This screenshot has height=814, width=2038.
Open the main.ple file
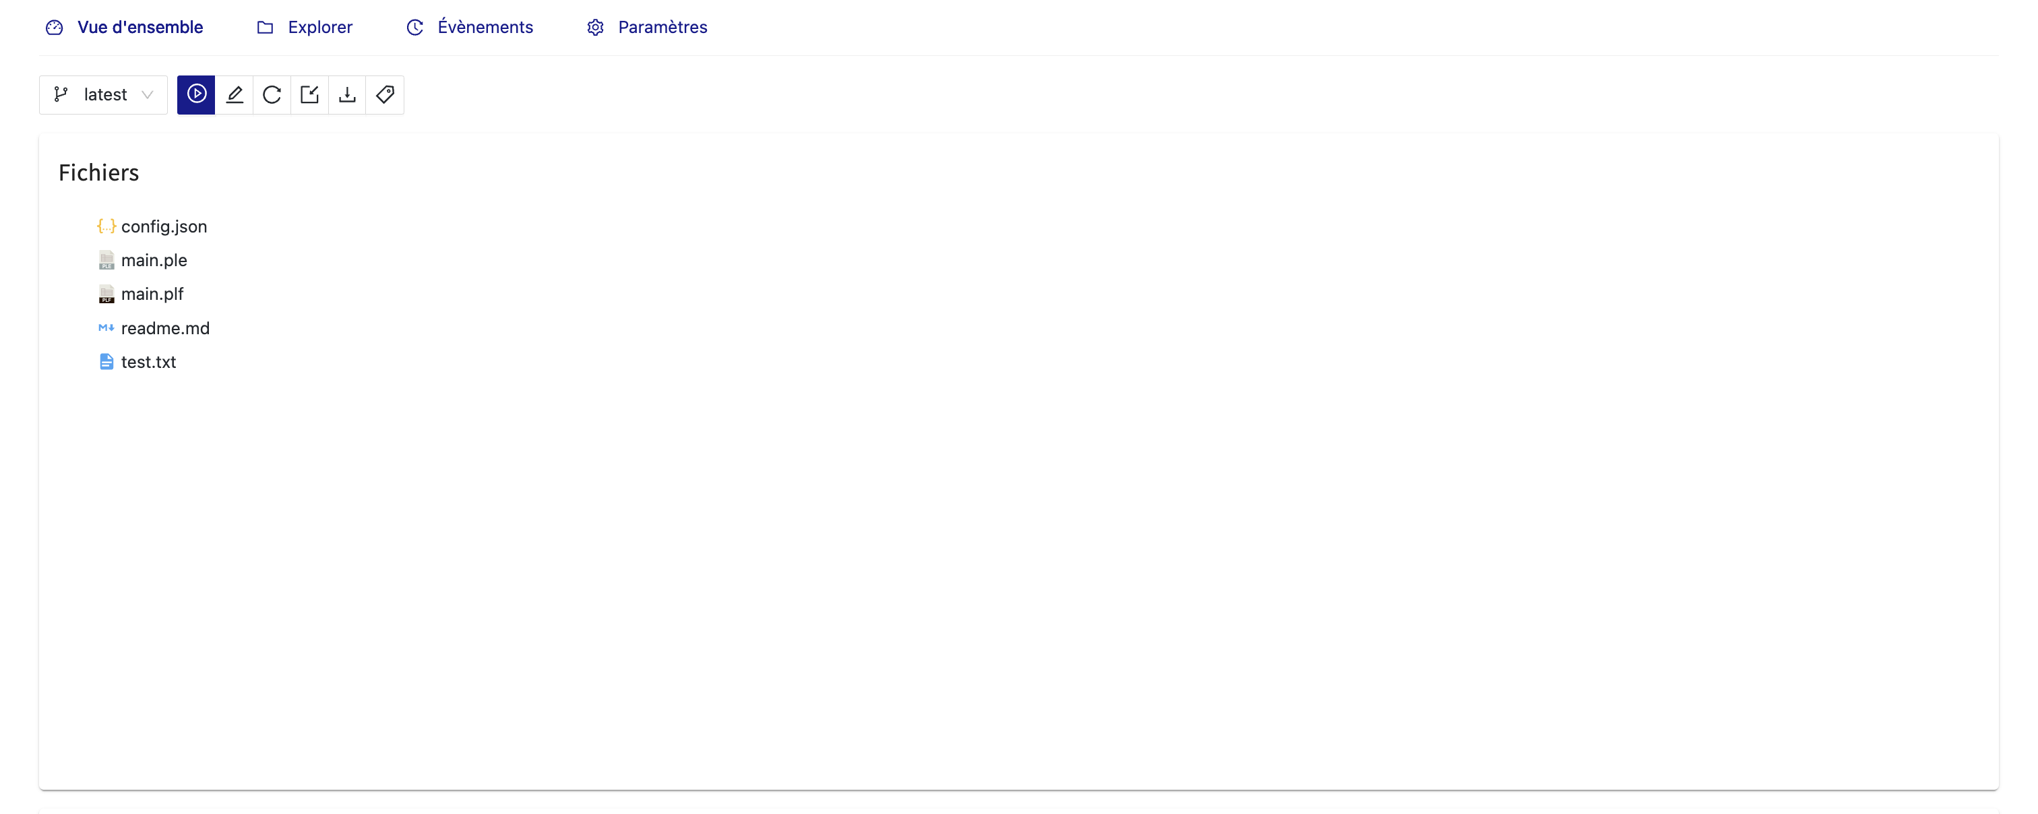click(x=154, y=260)
